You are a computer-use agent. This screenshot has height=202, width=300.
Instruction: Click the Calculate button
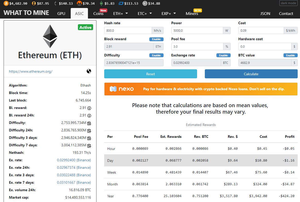point(251,74)
